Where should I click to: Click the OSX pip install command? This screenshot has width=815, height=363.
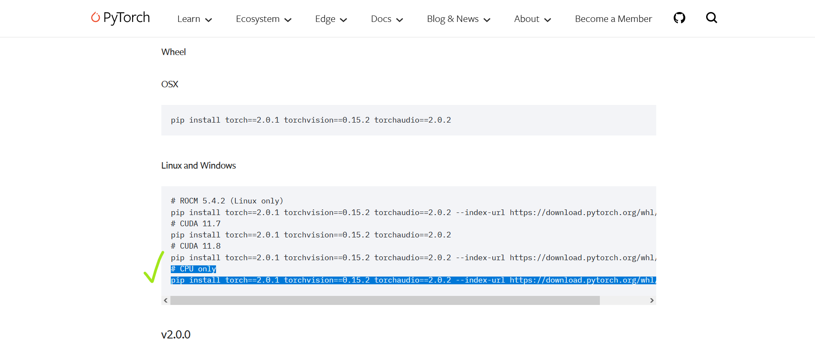coord(311,120)
